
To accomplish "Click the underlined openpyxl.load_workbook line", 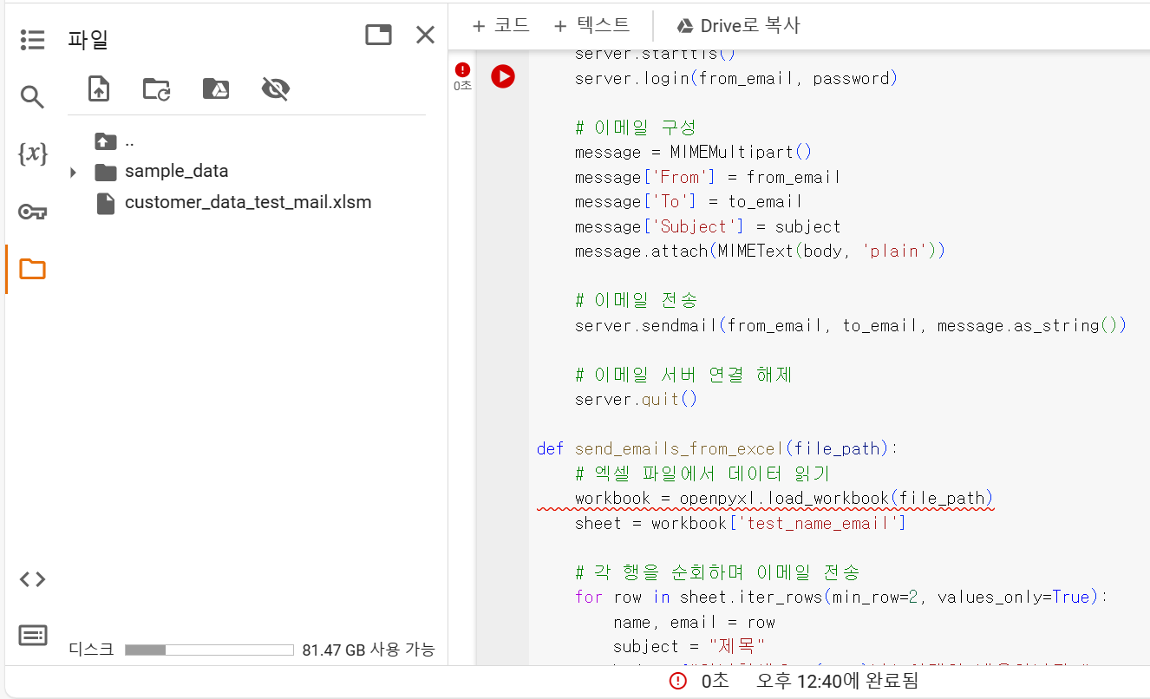I will [x=783, y=499].
